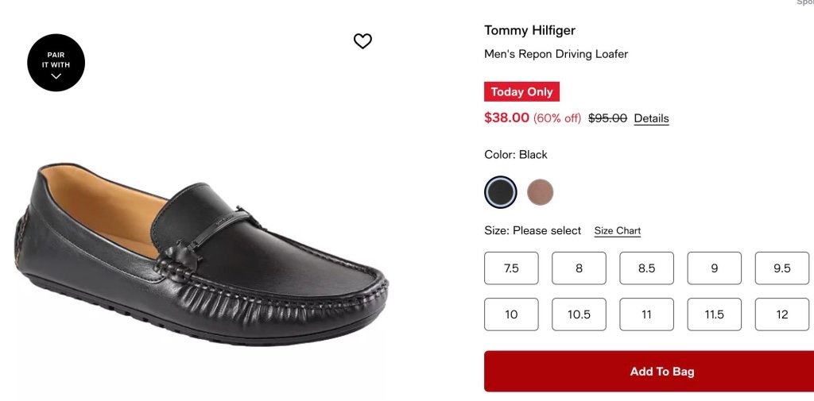Pick shoe size 9.5
This screenshot has width=814, height=401.
782,268
